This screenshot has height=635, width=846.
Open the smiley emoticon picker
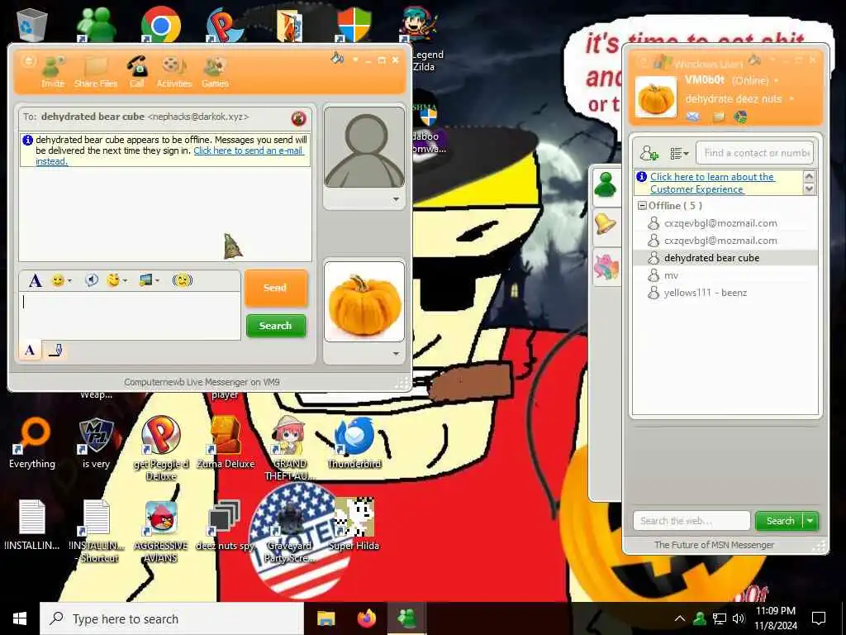(60, 280)
